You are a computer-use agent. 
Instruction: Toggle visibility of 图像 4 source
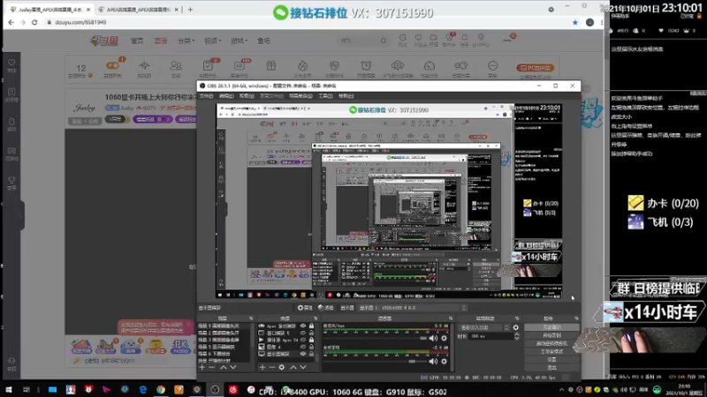tap(303, 347)
